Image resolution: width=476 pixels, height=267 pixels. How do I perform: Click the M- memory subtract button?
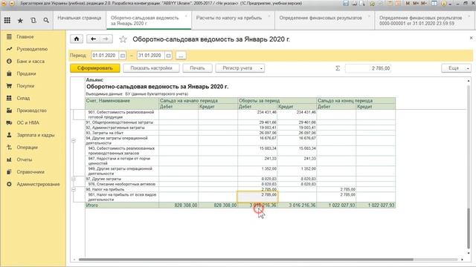tap(424, 3)
